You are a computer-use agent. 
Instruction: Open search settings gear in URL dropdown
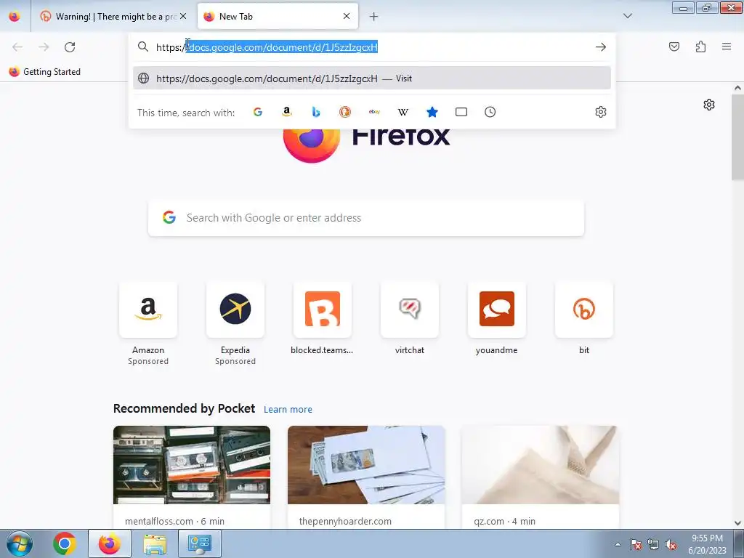pos(601,112)
